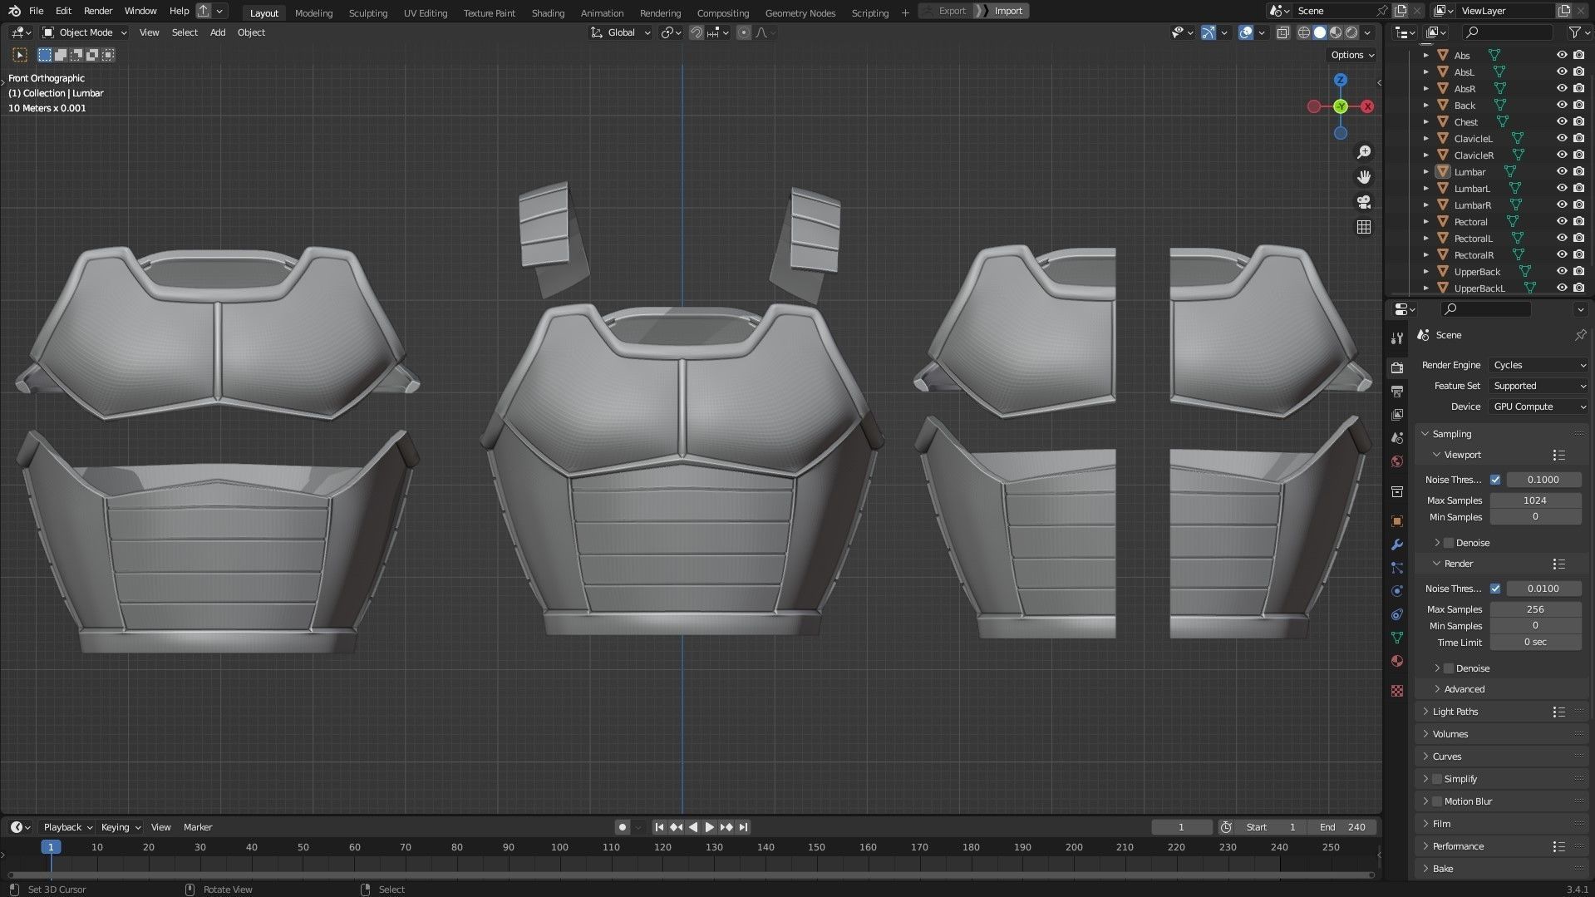The width and height of the screenshot is (1595, 897).
Task: Toggle Render Noise Threshold checkbox
Action: point(1495,589)
